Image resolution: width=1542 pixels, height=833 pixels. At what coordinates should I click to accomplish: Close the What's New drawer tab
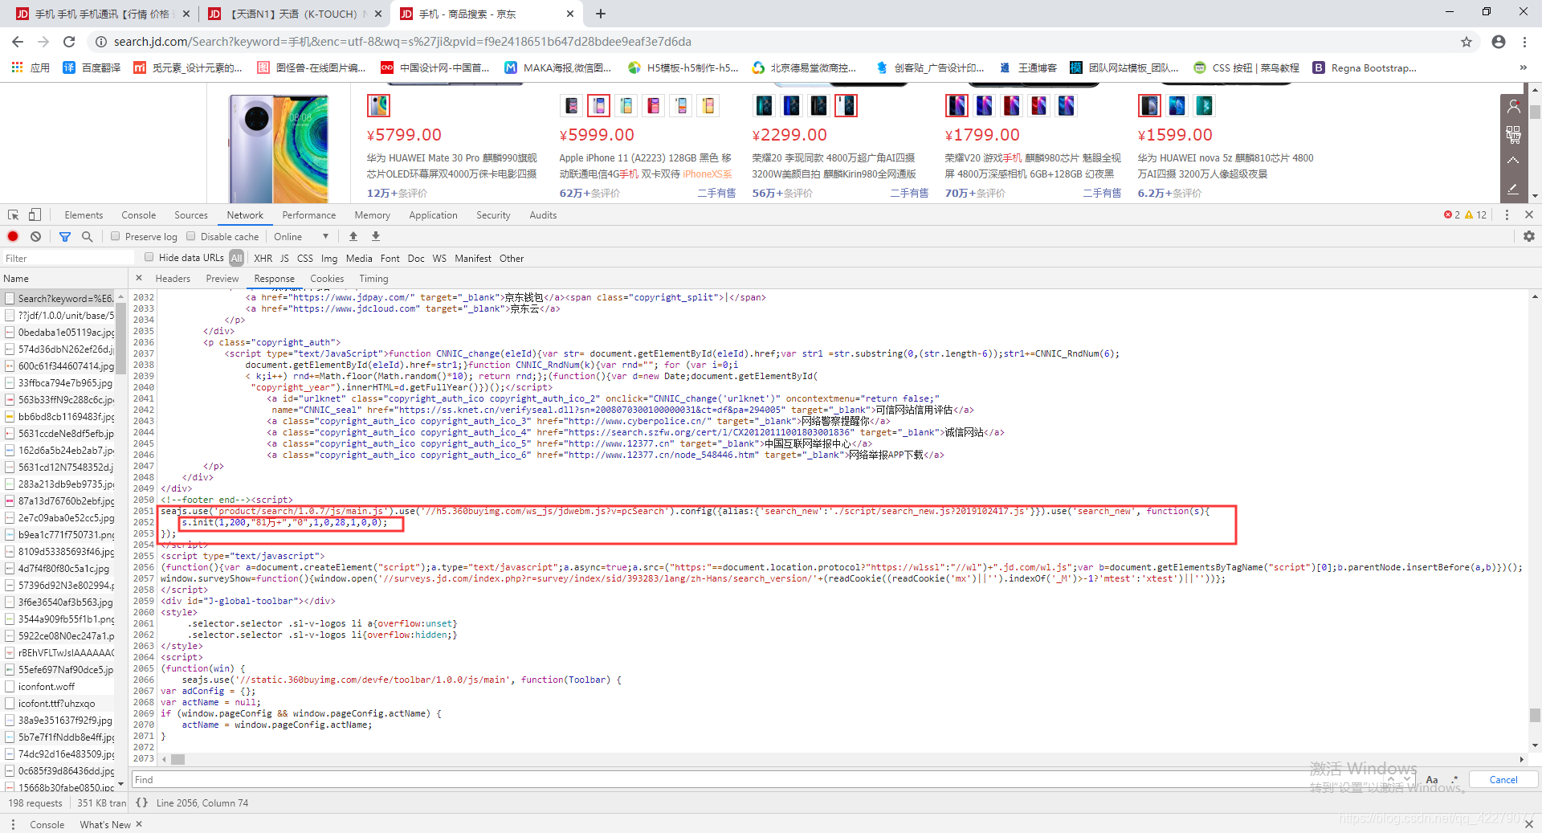pos(139,824)
